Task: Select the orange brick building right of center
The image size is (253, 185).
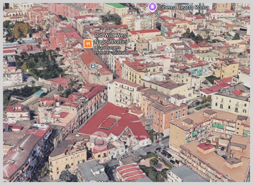Action: [167, 114]
